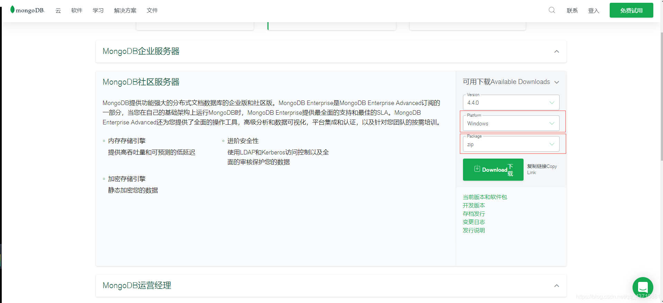663x303 pixels.
Task: Expand the MongoDB企业服务器 section chevron
Action: pyautogui.click(x=556, y=51)
